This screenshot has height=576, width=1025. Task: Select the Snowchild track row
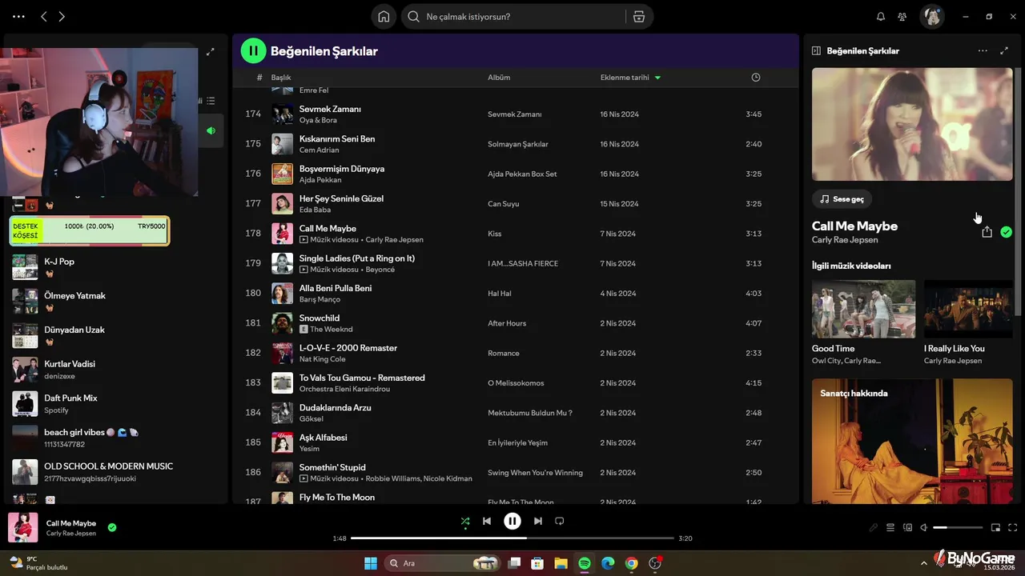coord(516,323)
